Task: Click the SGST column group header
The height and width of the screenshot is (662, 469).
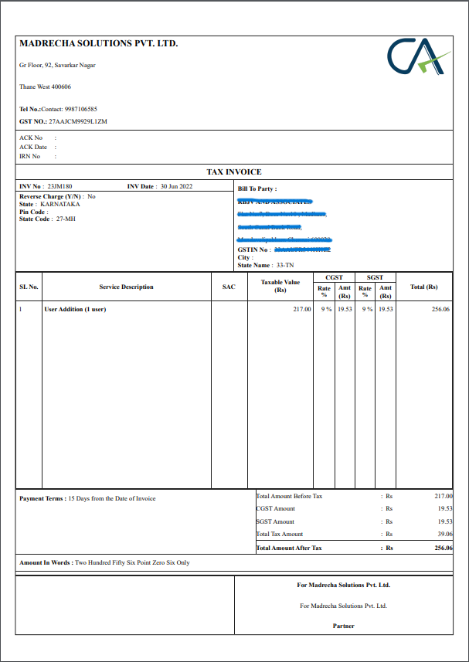Action: pyautogui.click(x=376, y=277)
